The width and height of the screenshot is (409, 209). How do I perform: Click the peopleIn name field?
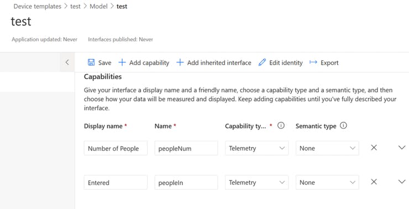(186, 182)
